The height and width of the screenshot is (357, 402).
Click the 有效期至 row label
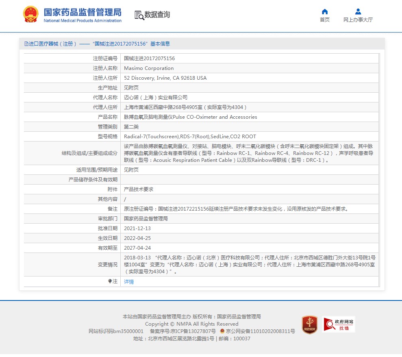[108, 248]
